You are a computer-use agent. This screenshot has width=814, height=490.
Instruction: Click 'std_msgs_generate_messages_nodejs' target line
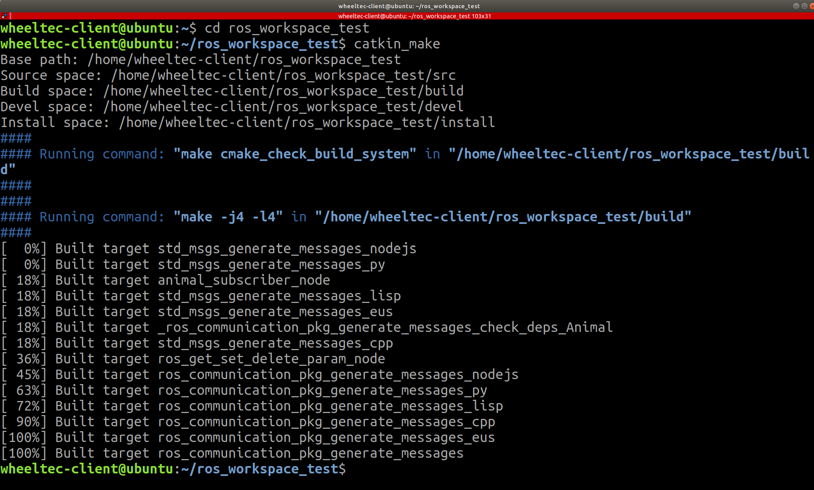click(x=287, y=249)
